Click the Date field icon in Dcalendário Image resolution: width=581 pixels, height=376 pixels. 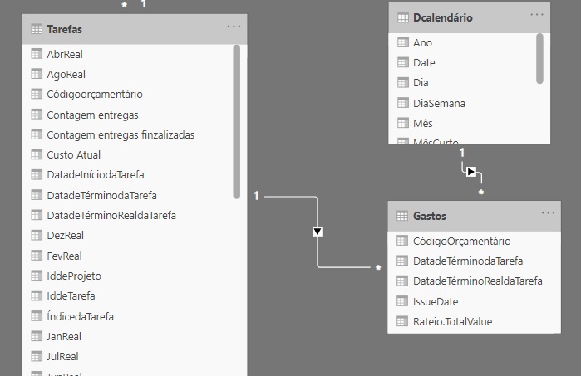tap(403, 62)
